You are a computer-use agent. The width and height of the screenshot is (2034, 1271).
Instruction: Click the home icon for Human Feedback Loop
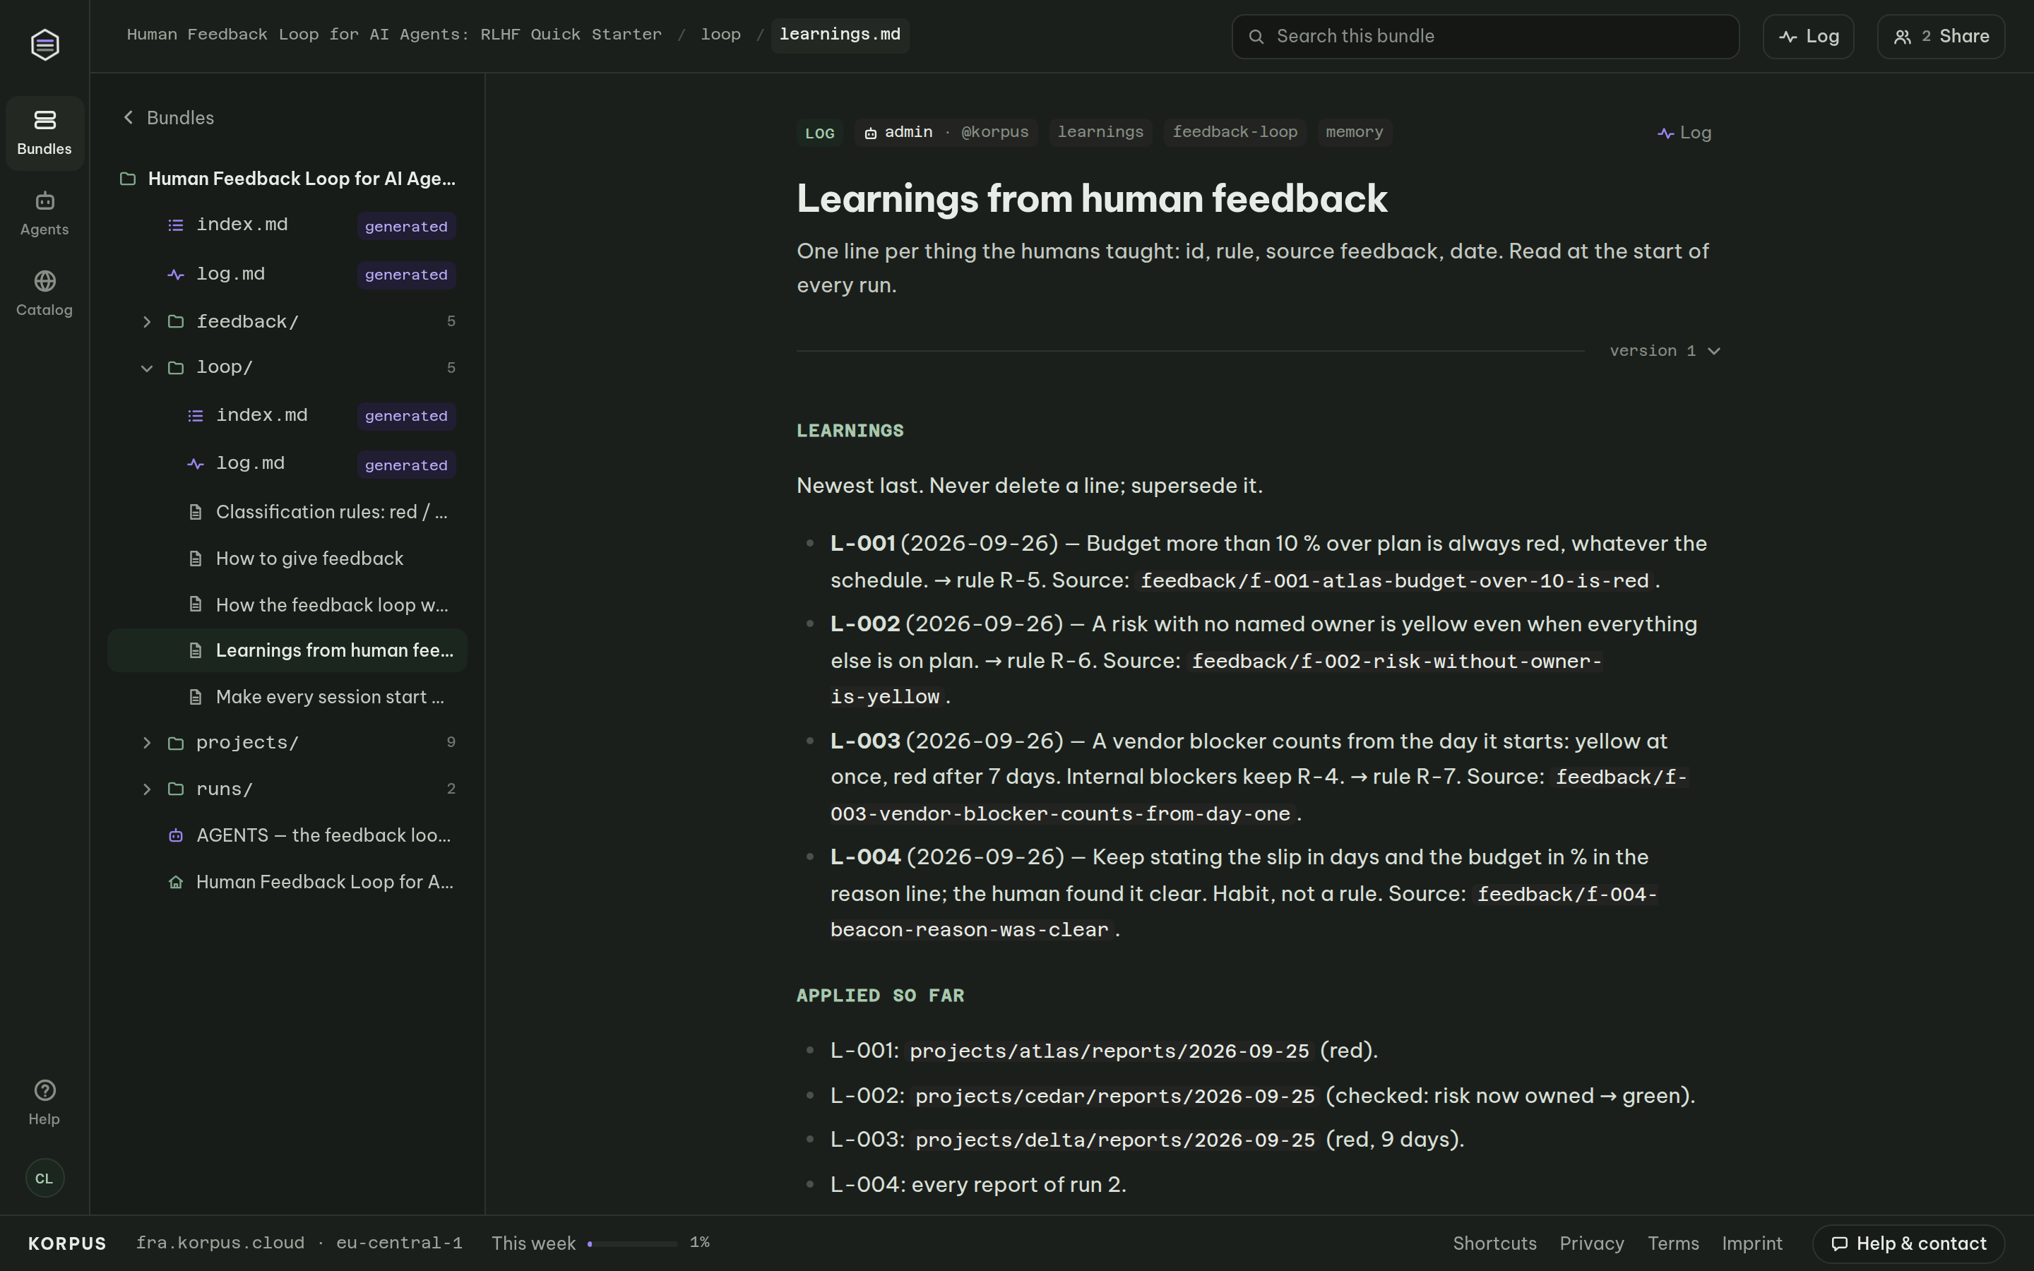[176, 882]
